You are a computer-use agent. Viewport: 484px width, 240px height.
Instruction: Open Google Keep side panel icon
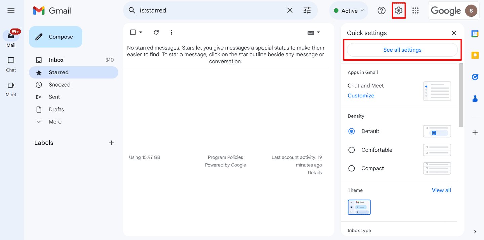point(475,55)
